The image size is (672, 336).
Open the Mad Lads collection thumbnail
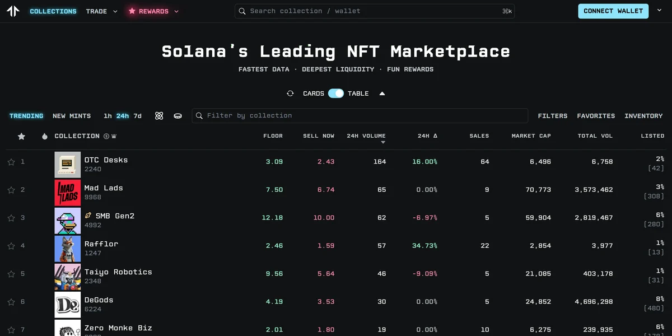coord(68,193)
